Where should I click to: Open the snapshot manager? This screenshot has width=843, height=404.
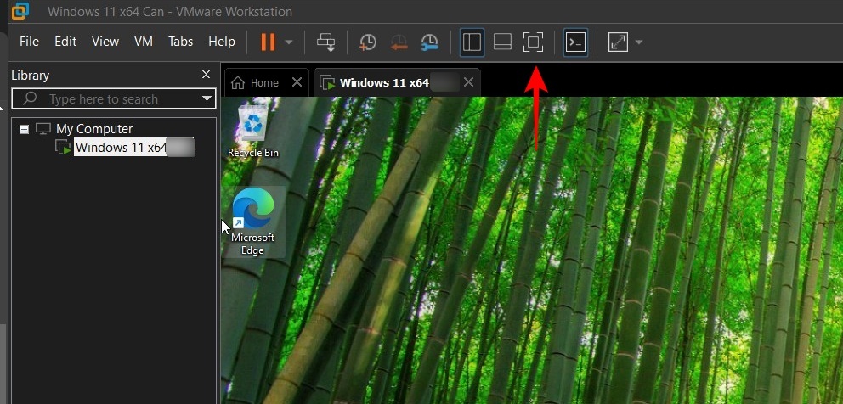click(429, 42)
